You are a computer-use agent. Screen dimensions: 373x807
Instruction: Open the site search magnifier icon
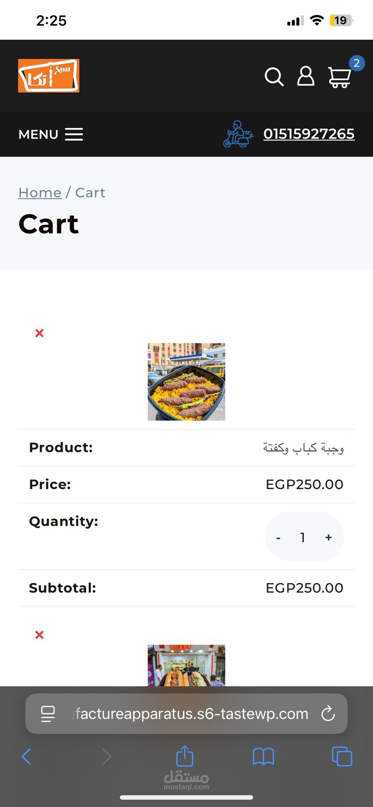click(274, 77)
